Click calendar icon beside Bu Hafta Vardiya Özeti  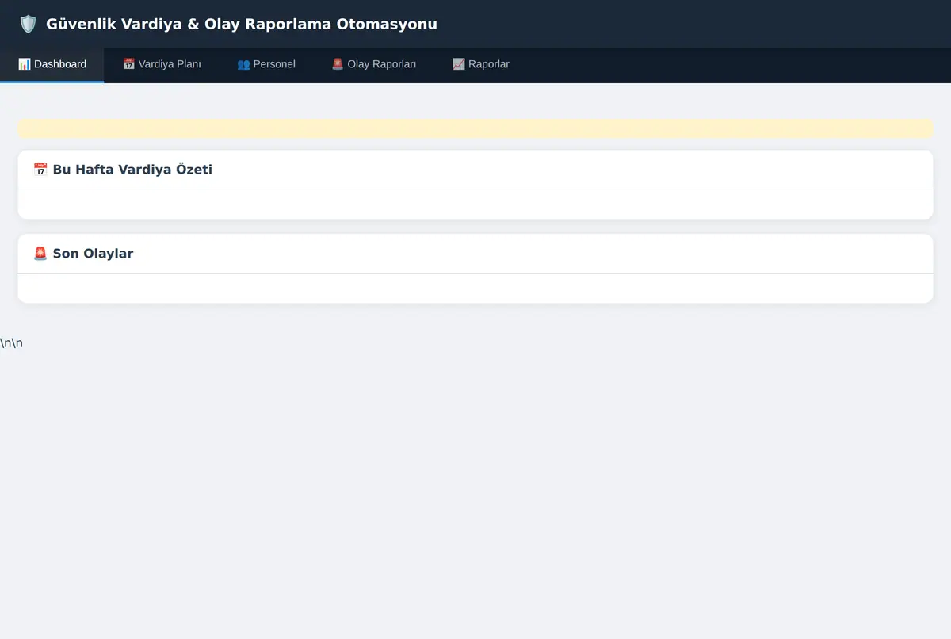coord(40,170)
